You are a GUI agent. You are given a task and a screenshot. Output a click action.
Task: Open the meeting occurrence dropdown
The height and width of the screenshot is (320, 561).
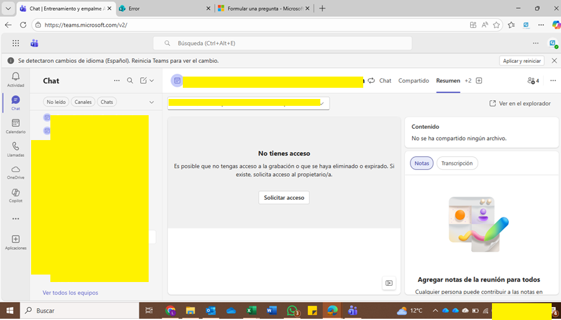tap(249, 103)
